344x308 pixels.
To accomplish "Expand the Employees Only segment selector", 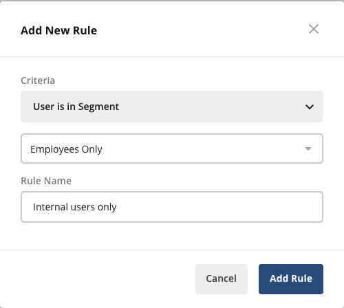I will click(x=172, y=148).
